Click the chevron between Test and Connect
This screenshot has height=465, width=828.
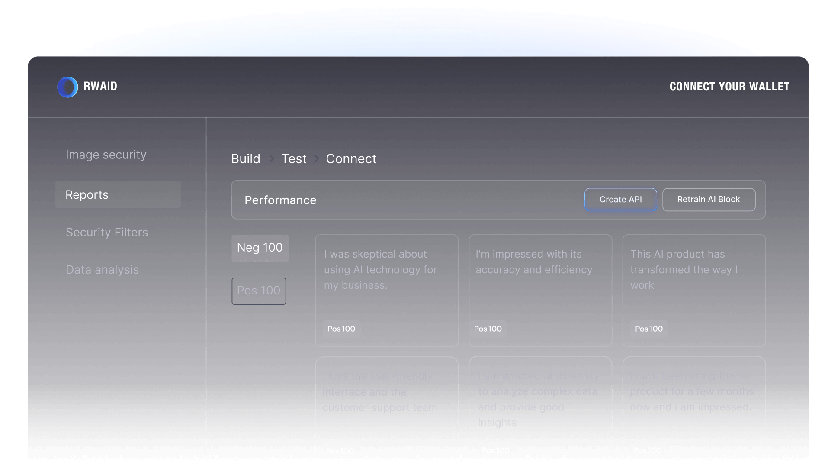coord(316,159)
